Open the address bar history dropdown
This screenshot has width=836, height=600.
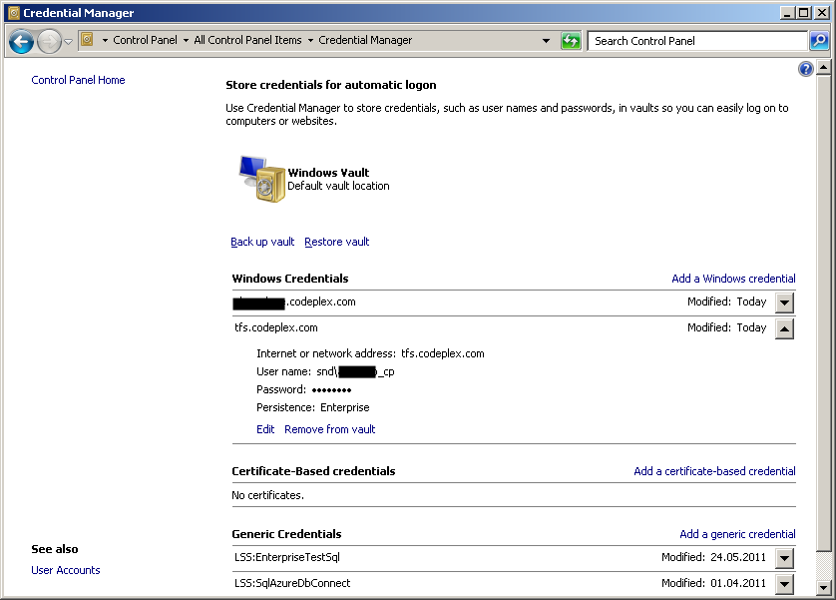[545, 41]
